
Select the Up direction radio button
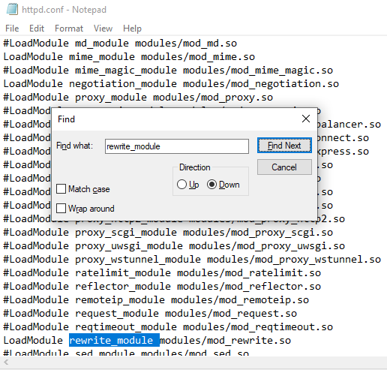(x=181, y=185)
